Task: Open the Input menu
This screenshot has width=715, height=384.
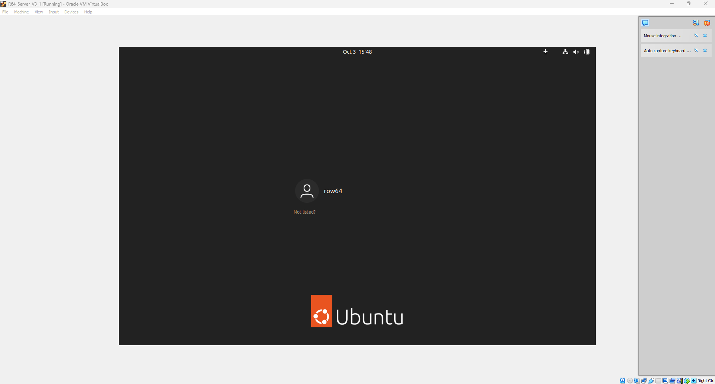Action: [54, 12]
